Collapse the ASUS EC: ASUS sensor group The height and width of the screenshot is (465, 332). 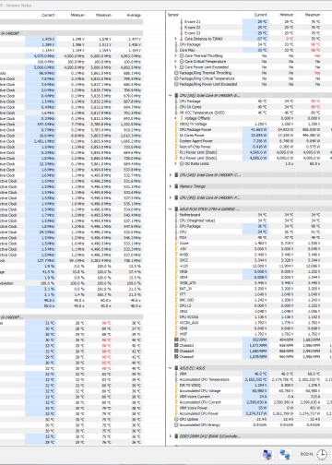tap(171, 368)
